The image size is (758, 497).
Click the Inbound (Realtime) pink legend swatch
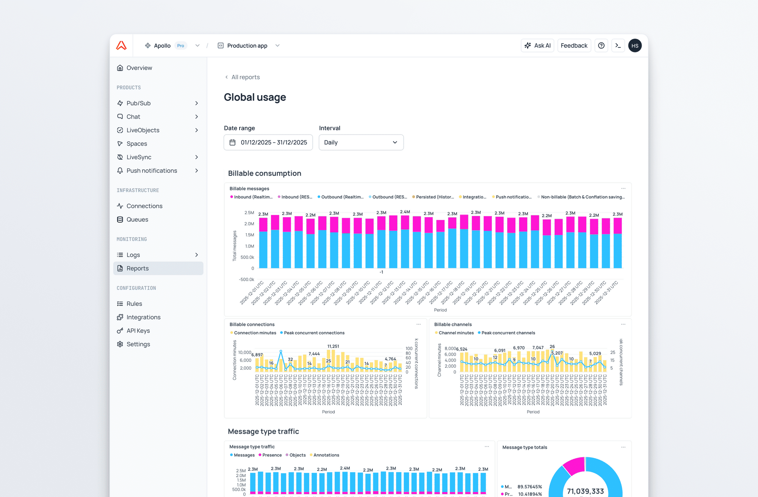pos(232,197)
